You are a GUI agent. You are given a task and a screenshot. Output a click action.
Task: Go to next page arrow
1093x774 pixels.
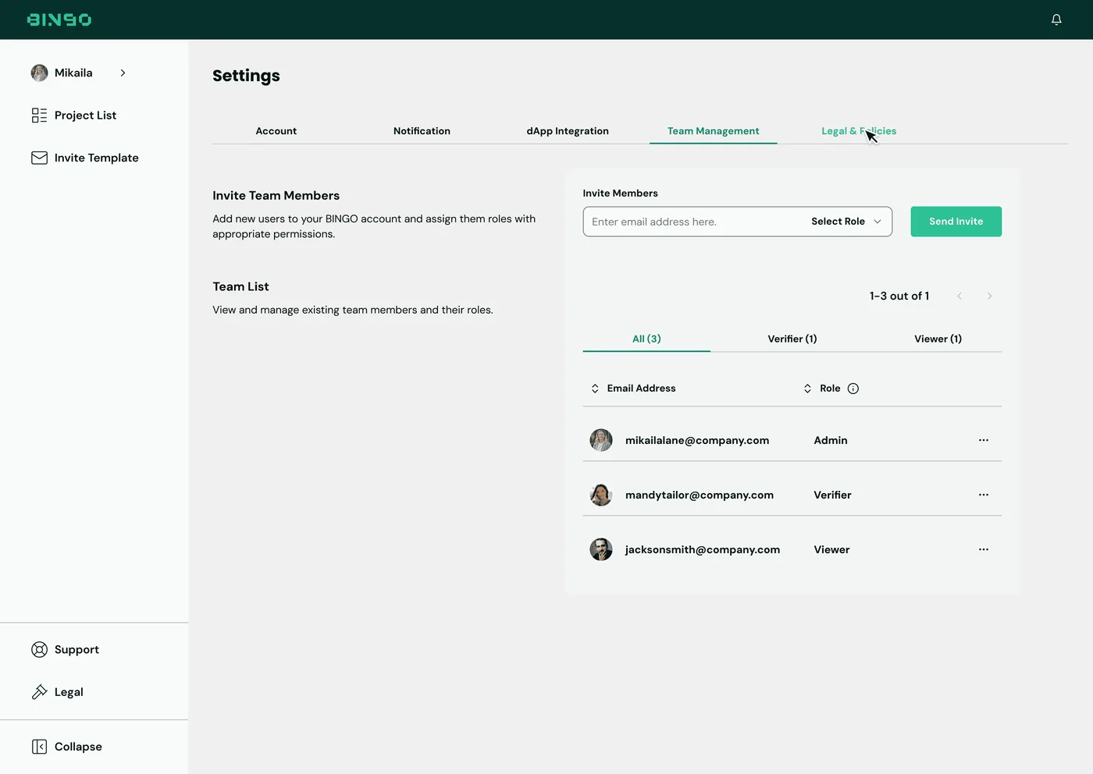click(989, 296)
